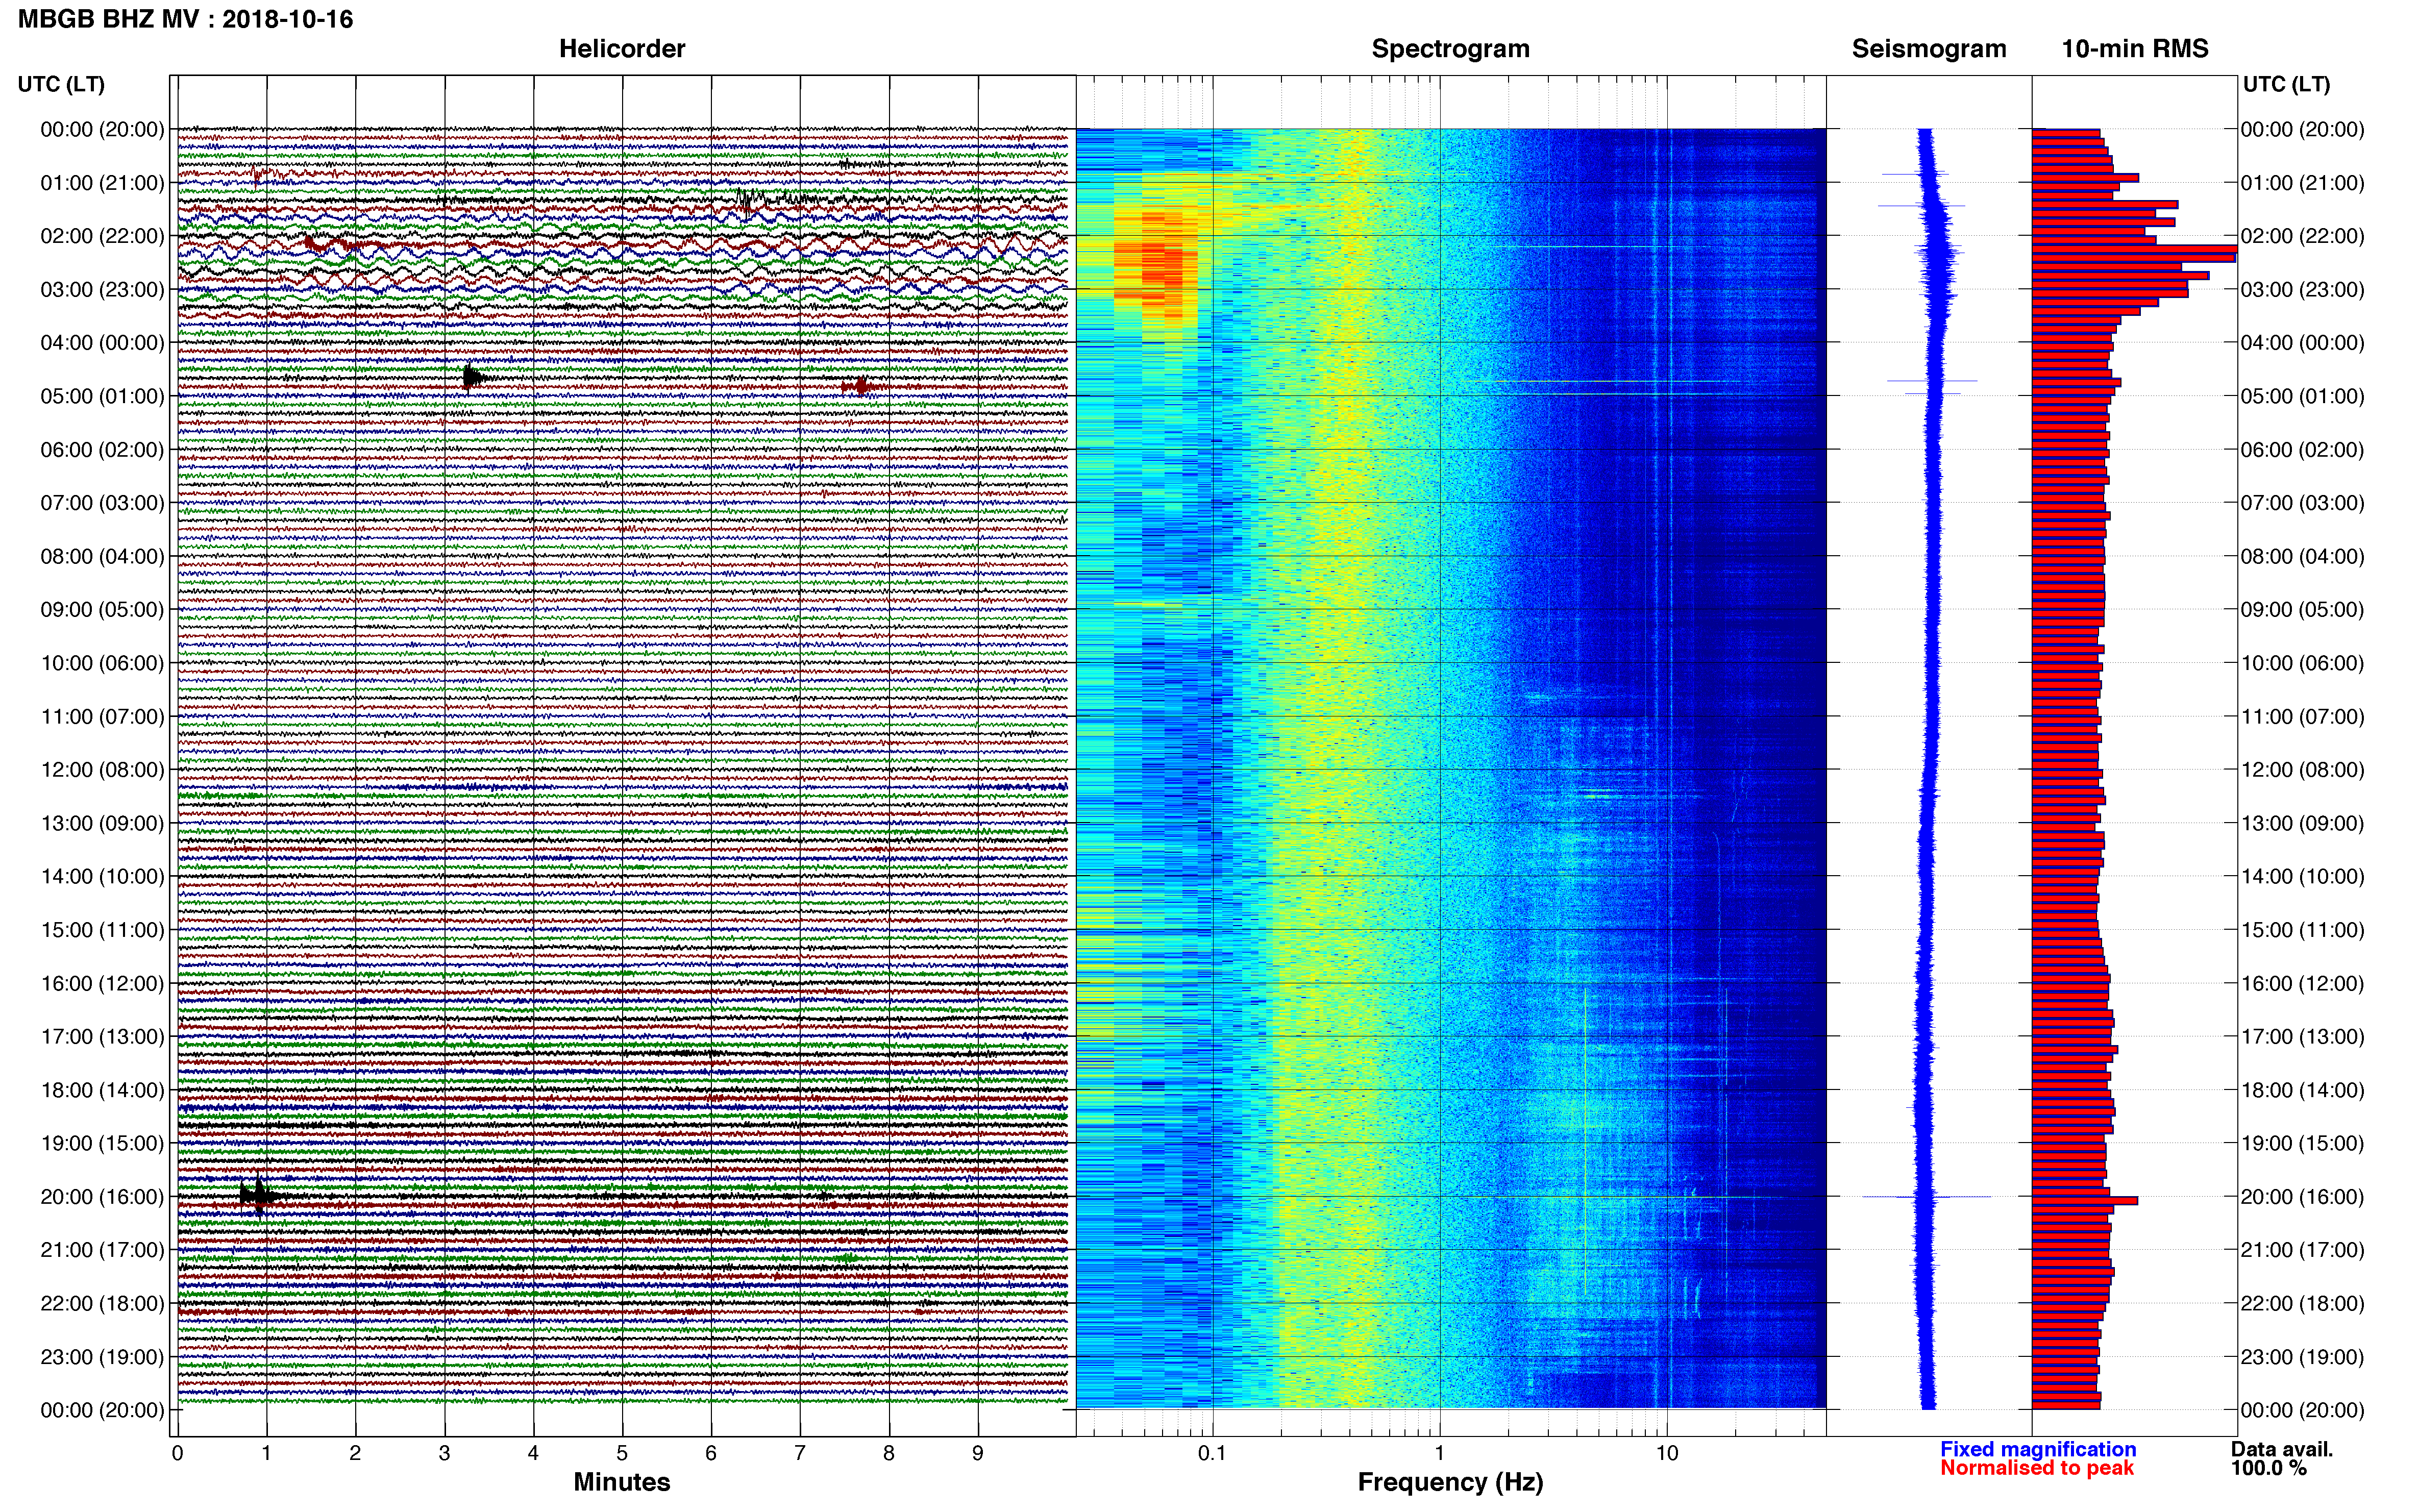Click the minute '9' tick label

[x=978, y=1453]
